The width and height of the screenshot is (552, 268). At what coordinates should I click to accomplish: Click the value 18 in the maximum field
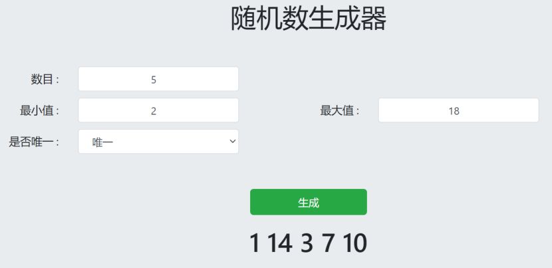[x=454, y=111]
